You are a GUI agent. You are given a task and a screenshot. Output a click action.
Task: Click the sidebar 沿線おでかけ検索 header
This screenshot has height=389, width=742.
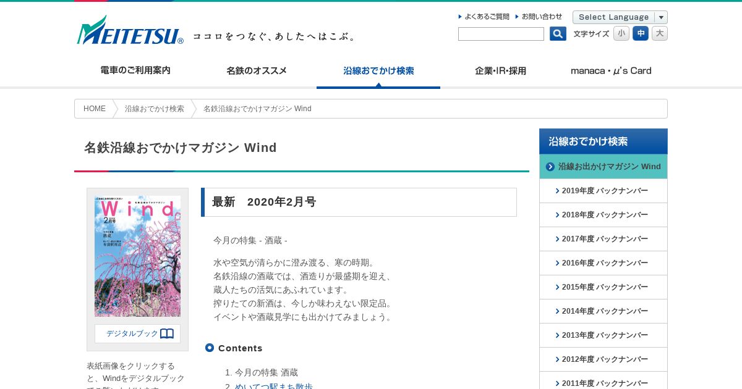point(603,141)
